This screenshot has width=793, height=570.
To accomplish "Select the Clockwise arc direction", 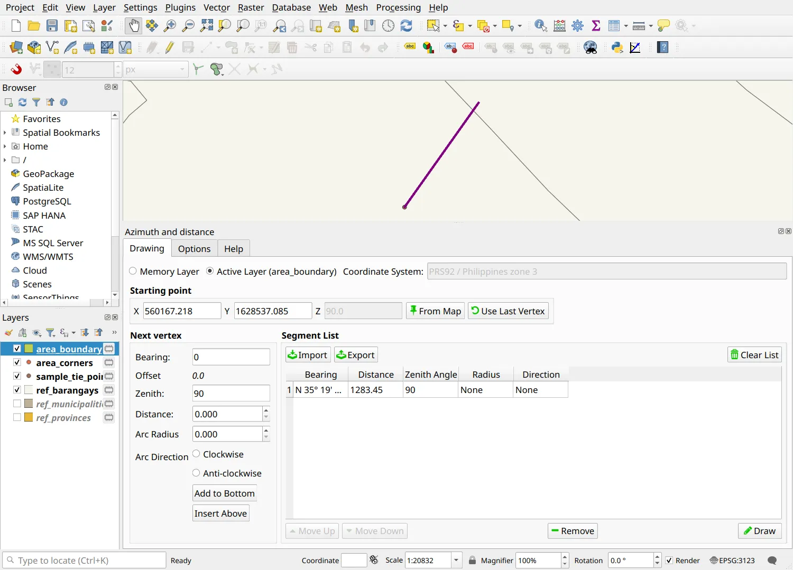I will click(196, 454).
